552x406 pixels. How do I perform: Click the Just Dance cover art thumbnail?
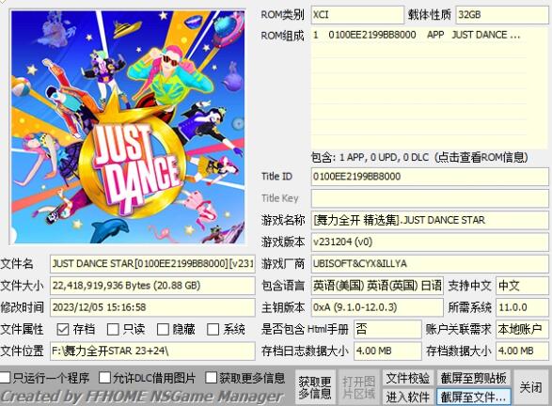coord(128,127)
